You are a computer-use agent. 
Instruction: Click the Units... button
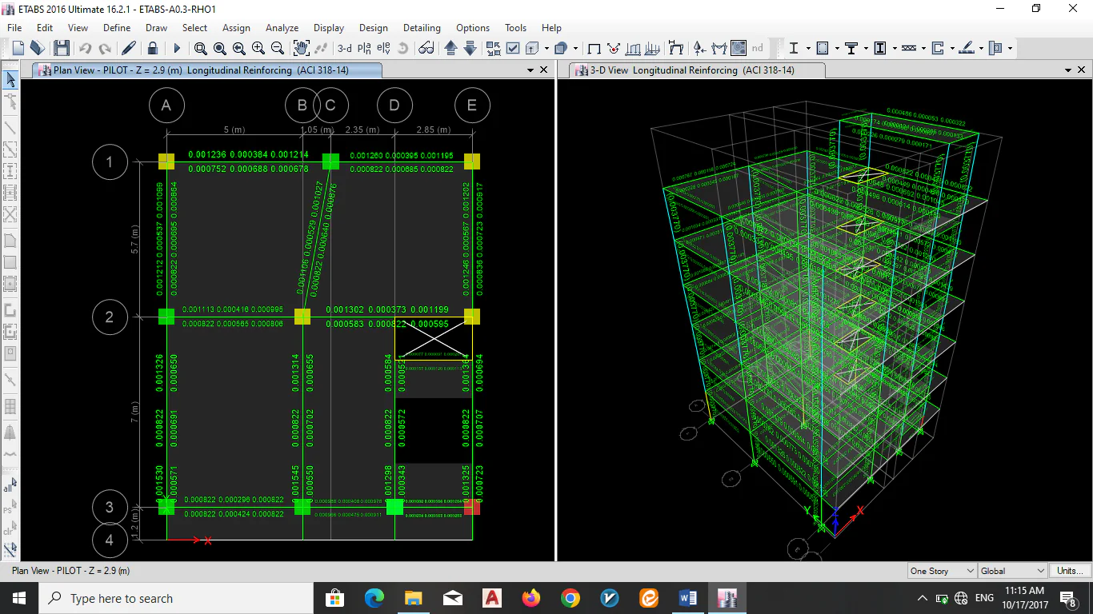[x=1070, y=571]
